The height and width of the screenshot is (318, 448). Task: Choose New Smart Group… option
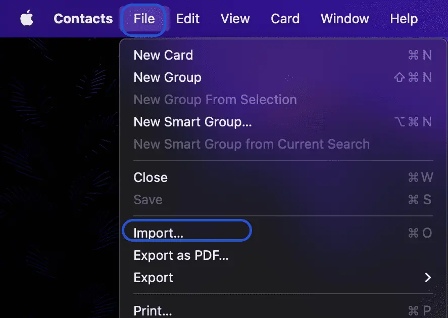pyautogui.click(x=283, y=122)
